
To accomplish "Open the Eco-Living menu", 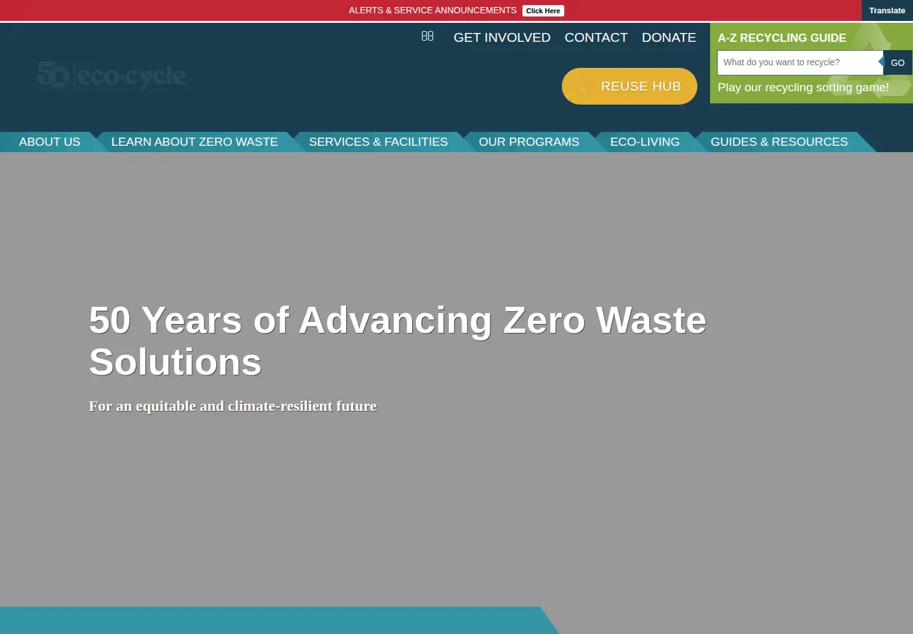I will (645, 142).
